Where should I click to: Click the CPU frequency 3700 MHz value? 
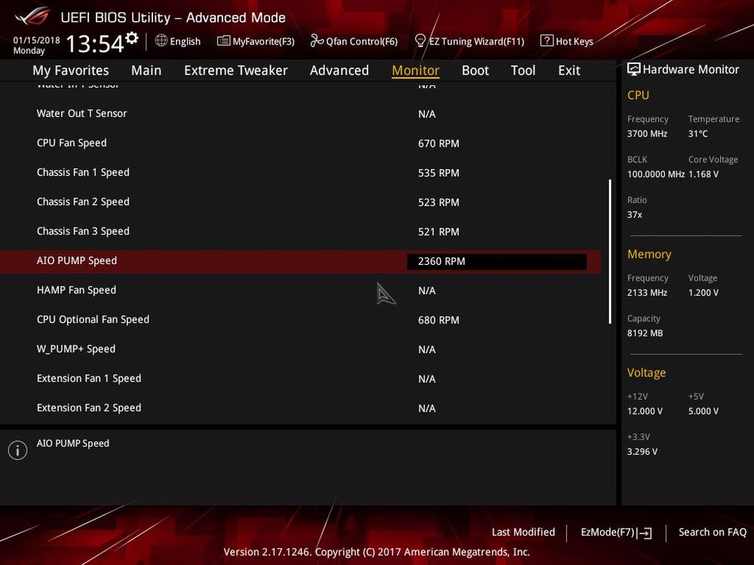coord(648,134)
